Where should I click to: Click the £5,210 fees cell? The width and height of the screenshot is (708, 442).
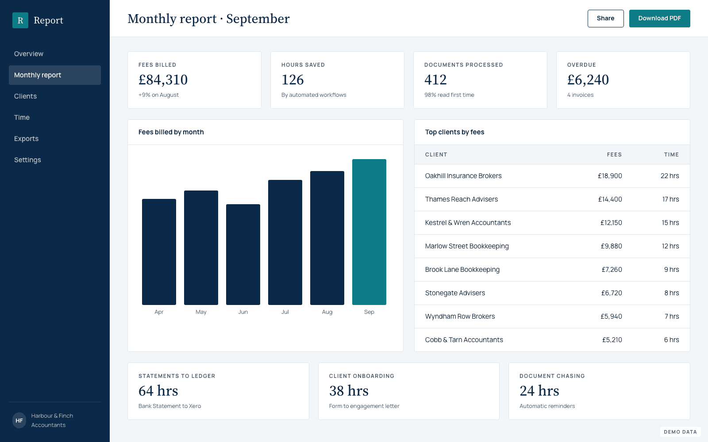pyautogui.click(x=612, y=340)
